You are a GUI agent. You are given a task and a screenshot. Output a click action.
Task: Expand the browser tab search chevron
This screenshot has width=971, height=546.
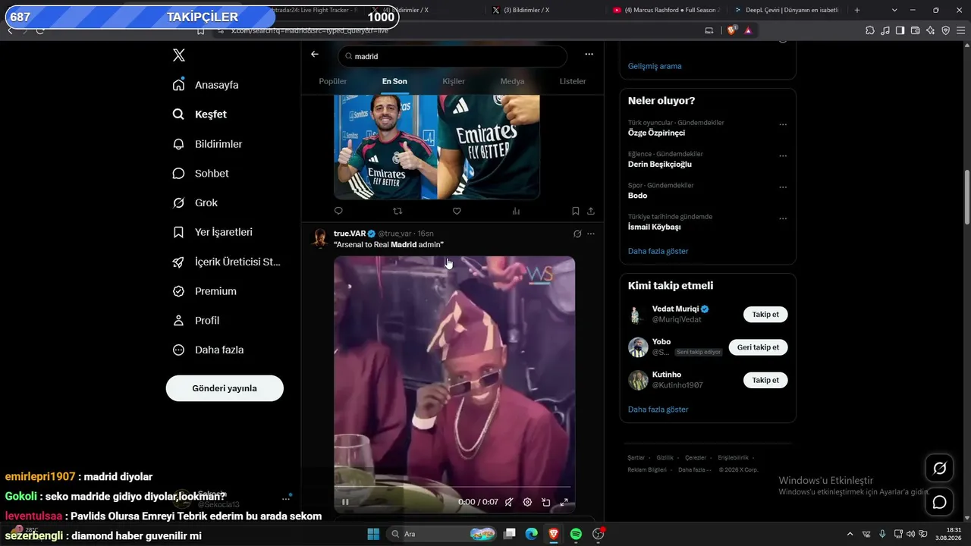[894, 10]
